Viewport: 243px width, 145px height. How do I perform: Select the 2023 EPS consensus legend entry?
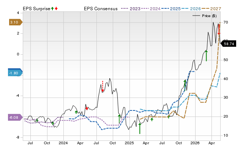point(131,9)
